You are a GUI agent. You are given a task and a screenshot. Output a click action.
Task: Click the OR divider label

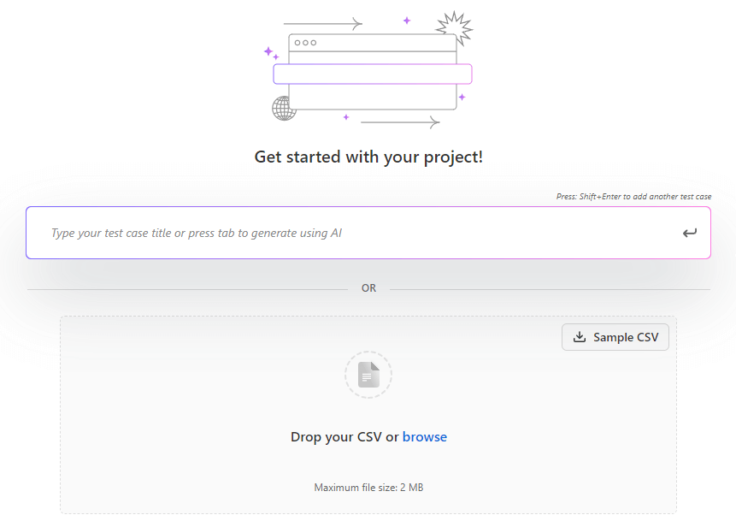[x=368, y=287]
